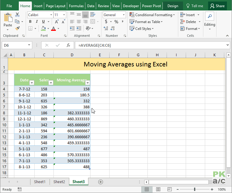Switch to the Formulas tab

pyautogui.click(x=76, y=6)
